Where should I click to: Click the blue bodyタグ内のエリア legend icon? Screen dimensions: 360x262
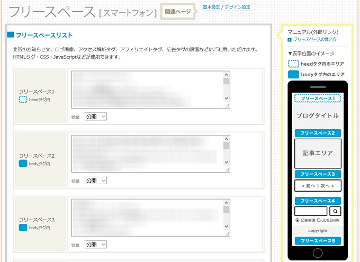click(x=293, y=75)
